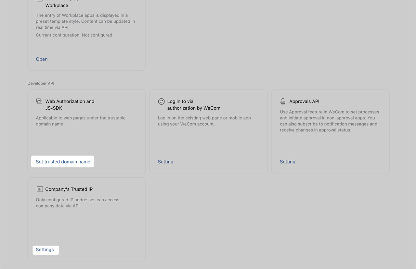This screenshot has height=269, width=416.
Task: Click the 'Applicable to web pages' description
Action: click(x=80, y=121)
